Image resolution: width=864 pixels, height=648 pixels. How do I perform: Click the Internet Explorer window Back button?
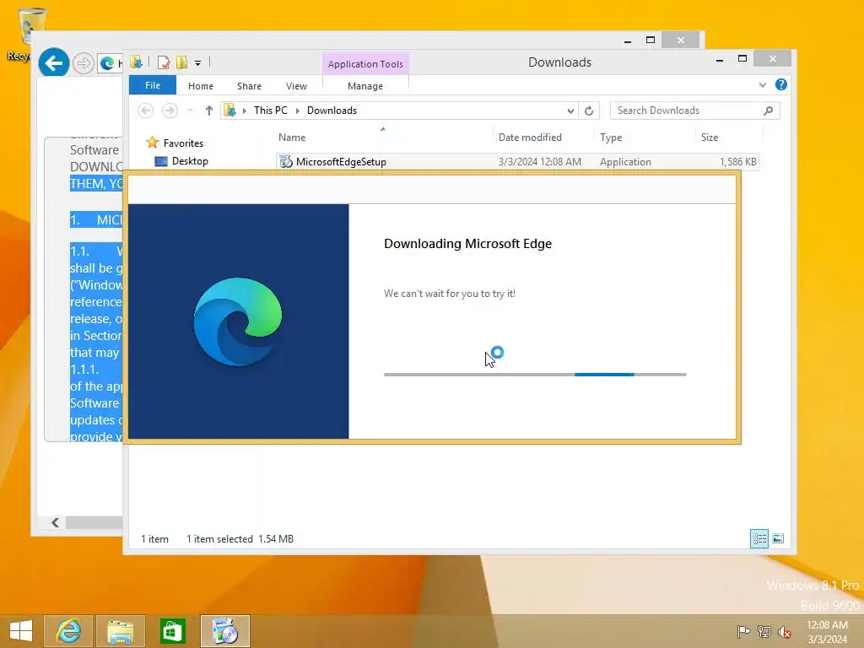(53, 63)
